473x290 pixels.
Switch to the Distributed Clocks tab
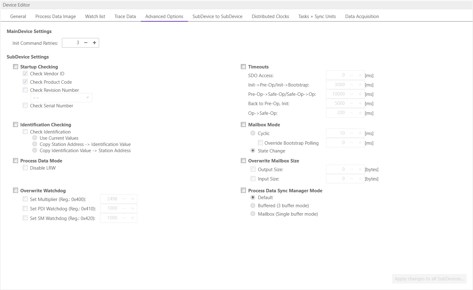[x=270, y=16]
